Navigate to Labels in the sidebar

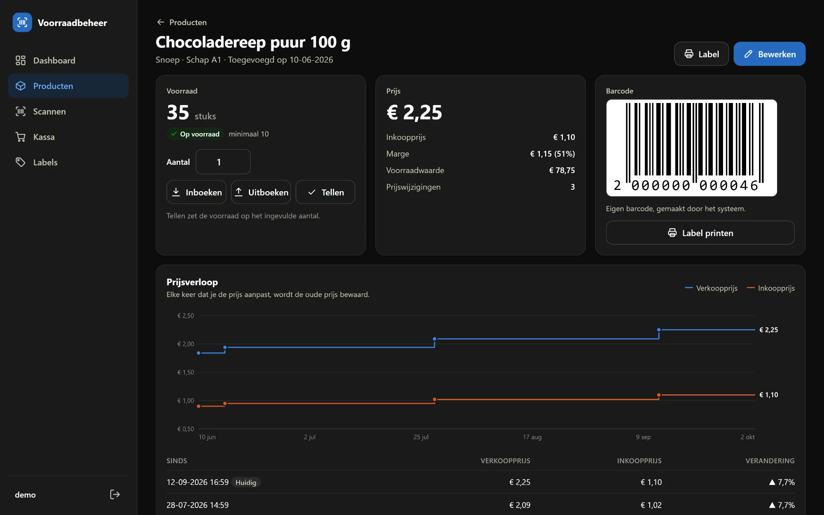[68, 162]
